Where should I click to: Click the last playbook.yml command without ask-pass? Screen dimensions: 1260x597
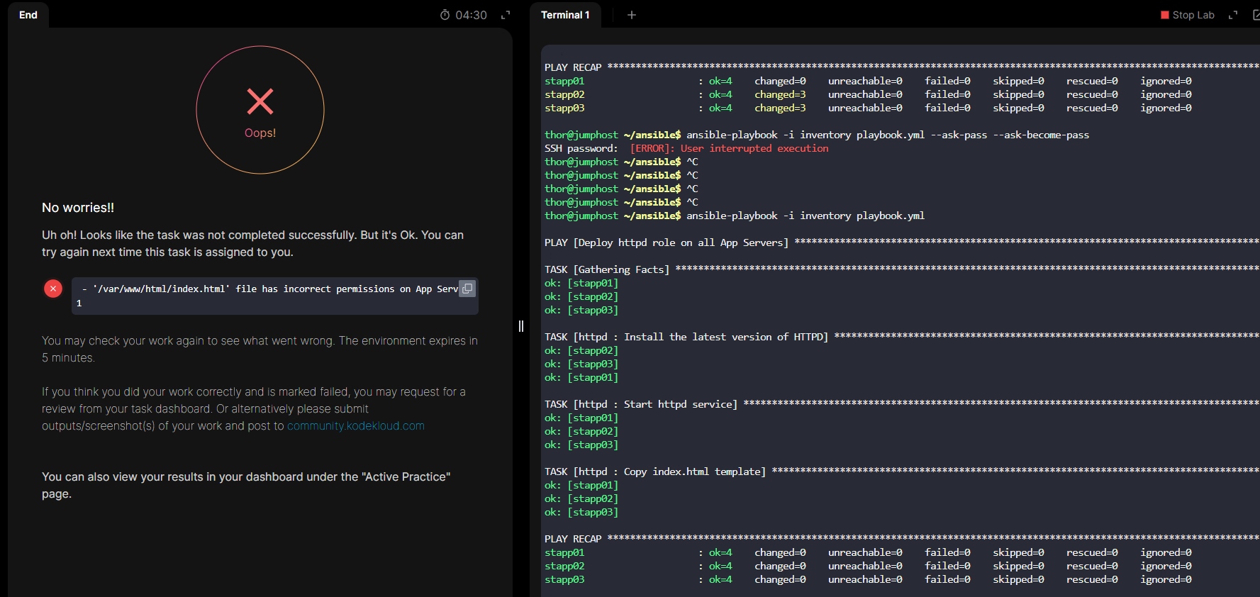click(x=805, y=216)
